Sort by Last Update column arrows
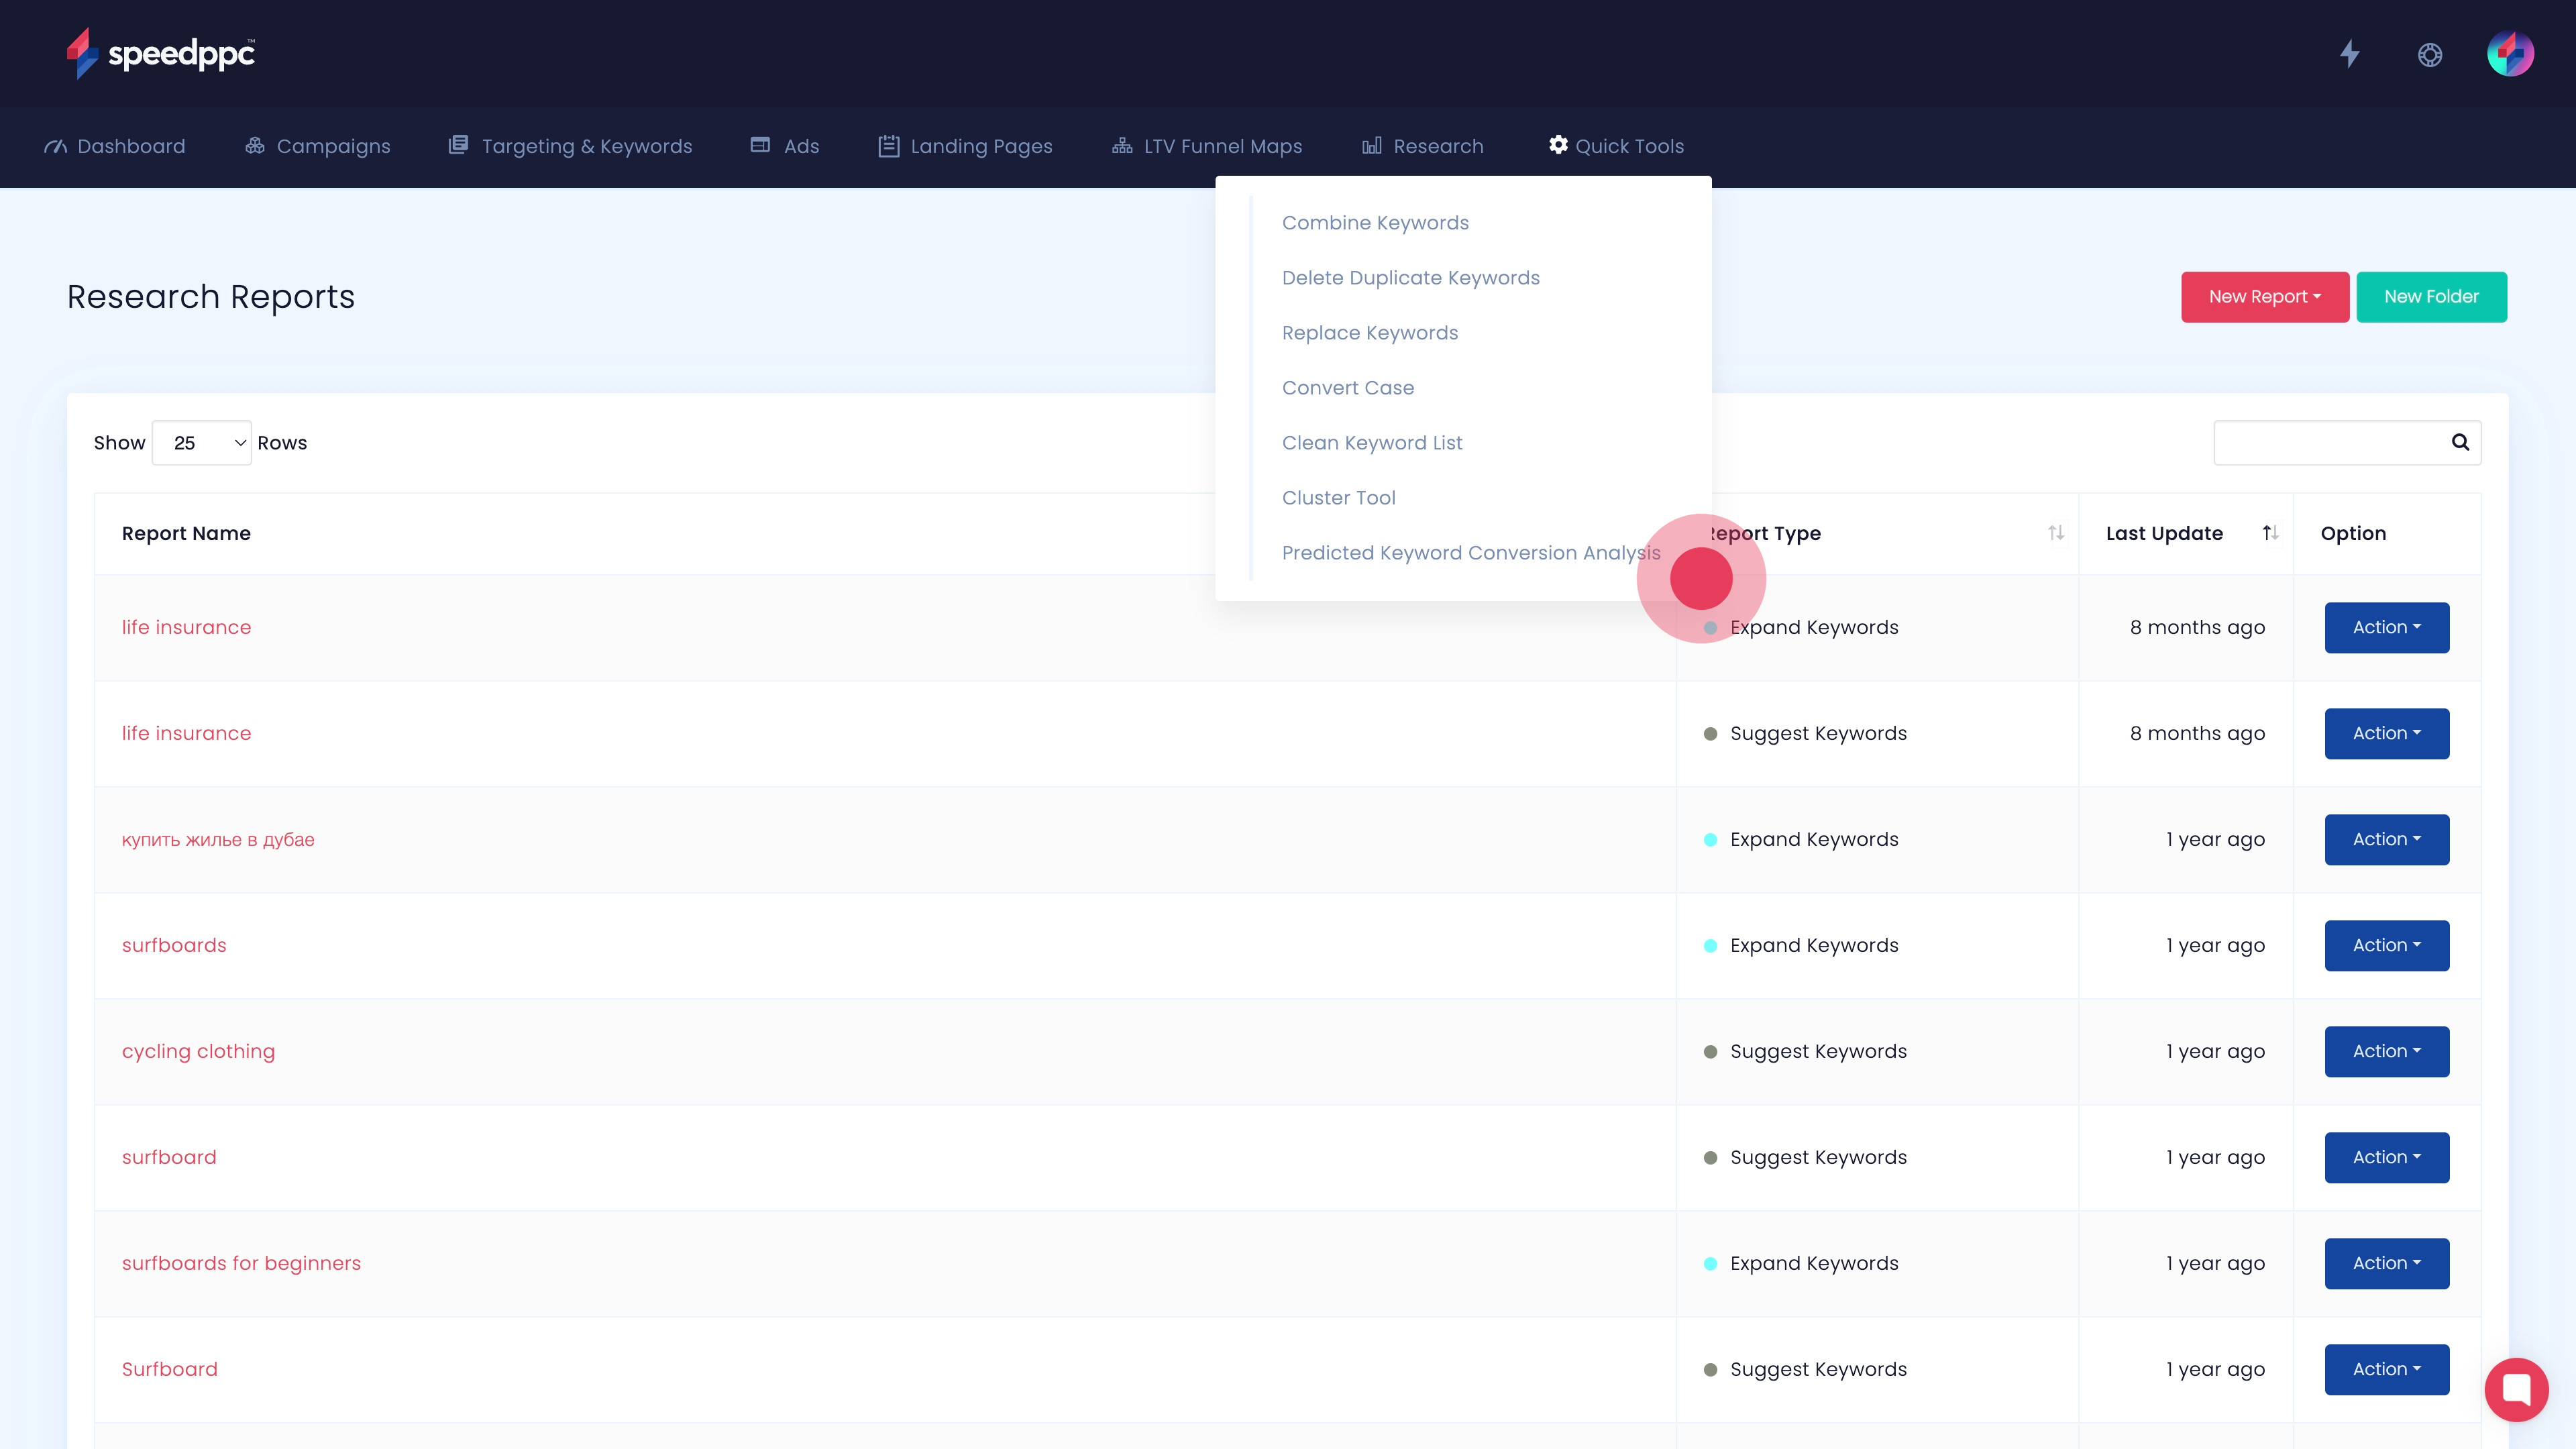 (x=2270, y=533)
